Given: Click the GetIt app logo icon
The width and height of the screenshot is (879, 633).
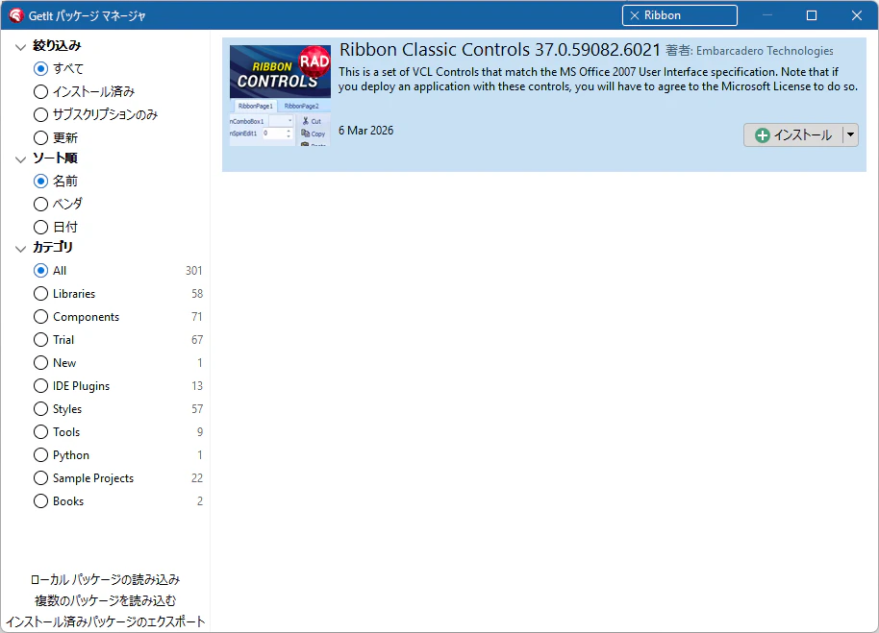Looking at the screenshot, I should coord(15,15).
